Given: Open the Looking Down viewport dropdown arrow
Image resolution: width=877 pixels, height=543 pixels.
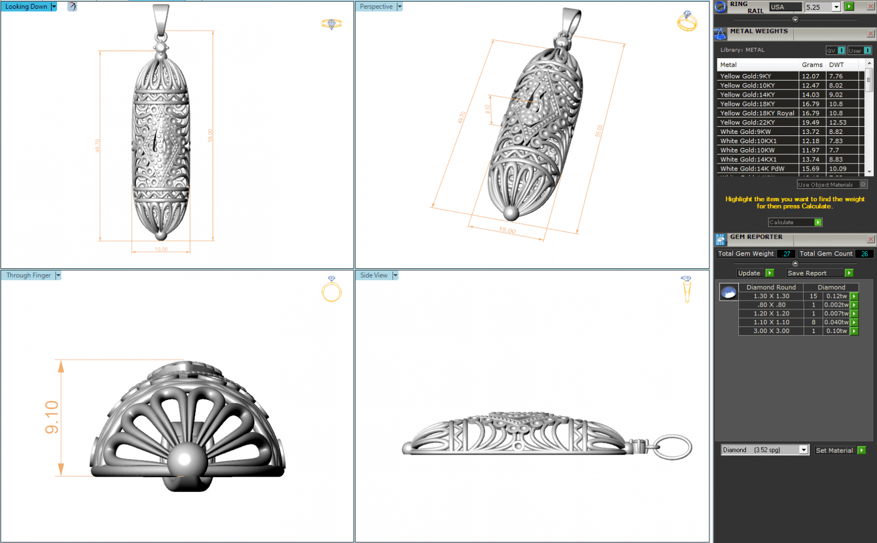Looking at the screenshot, I should pos(54,7).
